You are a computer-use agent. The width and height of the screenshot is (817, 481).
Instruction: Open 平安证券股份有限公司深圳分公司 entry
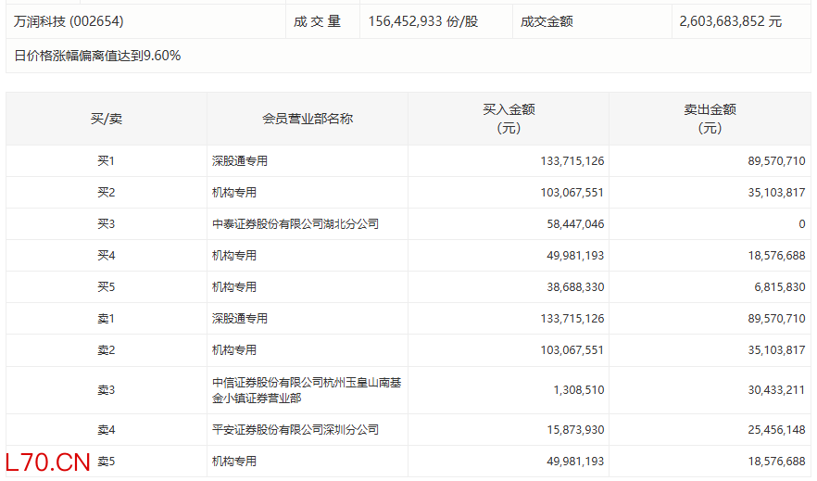pos(295,430)
